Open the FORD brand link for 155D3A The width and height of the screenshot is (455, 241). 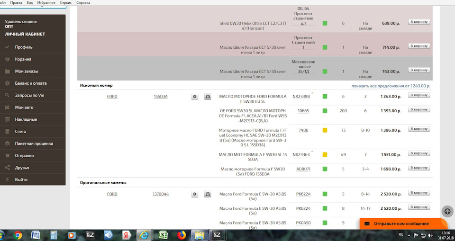[x=112, y=97]
